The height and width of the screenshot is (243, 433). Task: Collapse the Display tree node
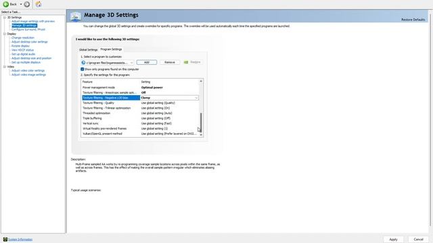tap(5, 34)
